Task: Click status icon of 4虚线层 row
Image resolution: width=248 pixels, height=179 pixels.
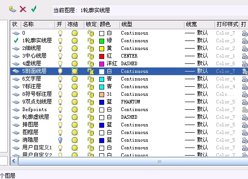Action: point(16,64)
